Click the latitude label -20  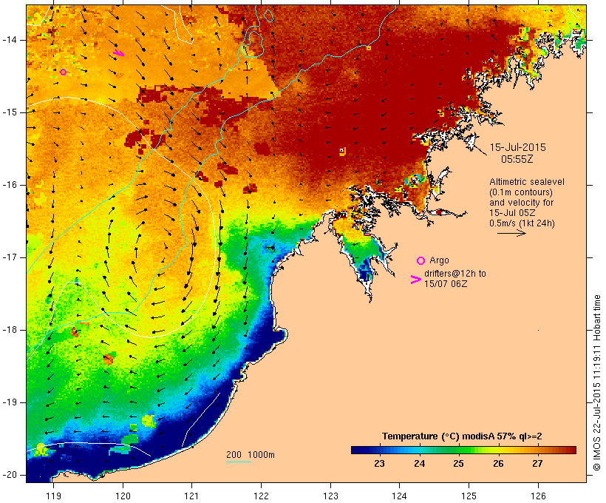tap(10, 475)
